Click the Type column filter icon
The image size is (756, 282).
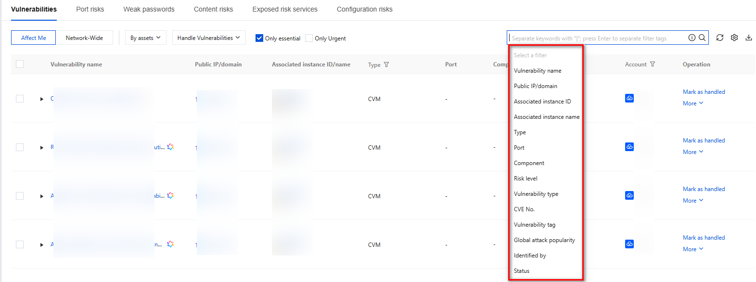click(386, 64)
